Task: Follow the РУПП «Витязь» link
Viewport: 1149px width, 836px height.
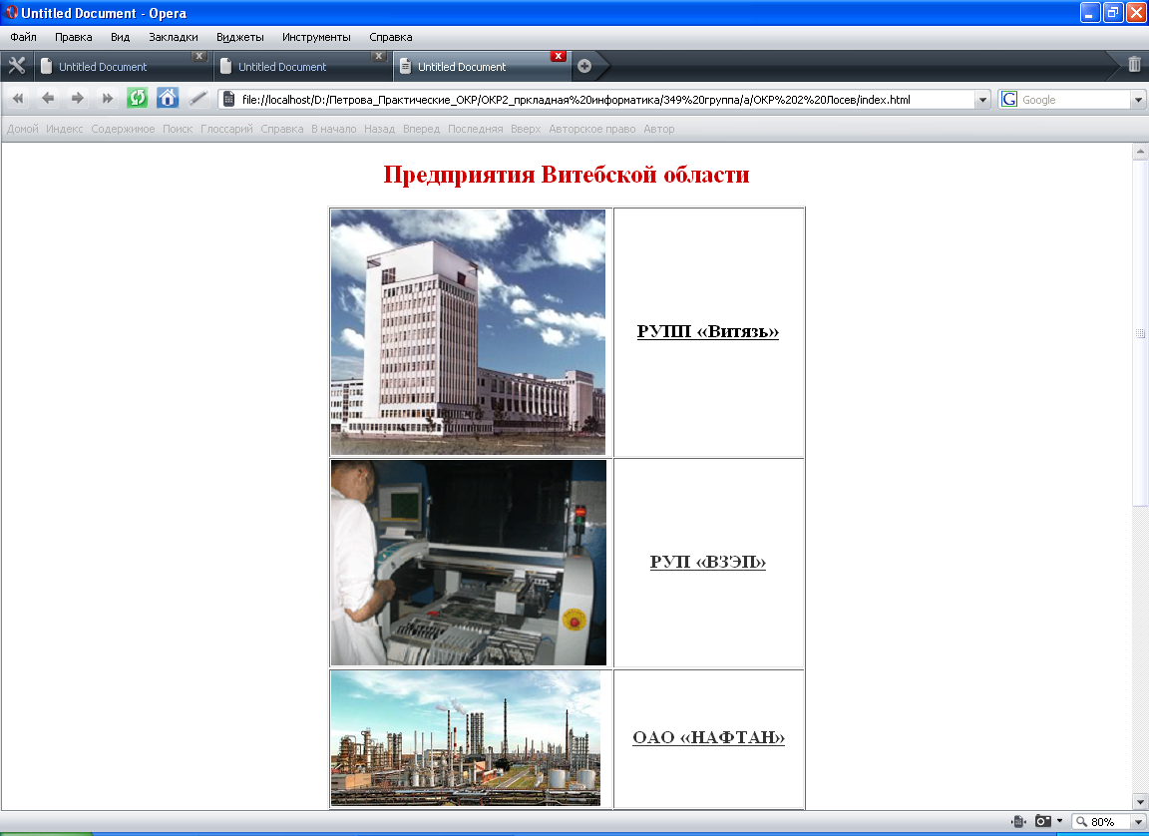Action: click(x=708, y=331)
